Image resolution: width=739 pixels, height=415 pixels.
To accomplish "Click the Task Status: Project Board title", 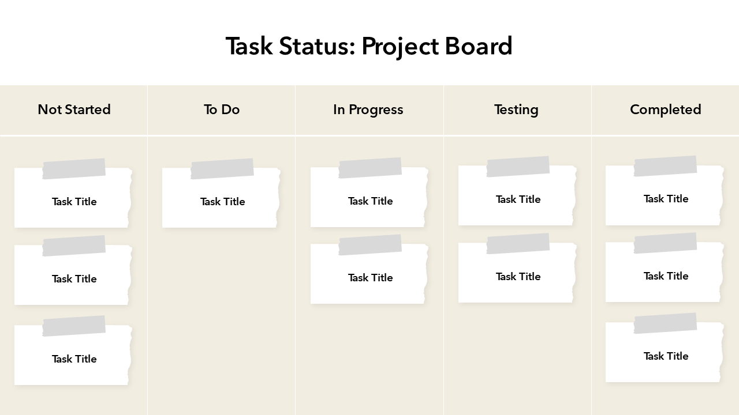I will click(x=369, y=46).
